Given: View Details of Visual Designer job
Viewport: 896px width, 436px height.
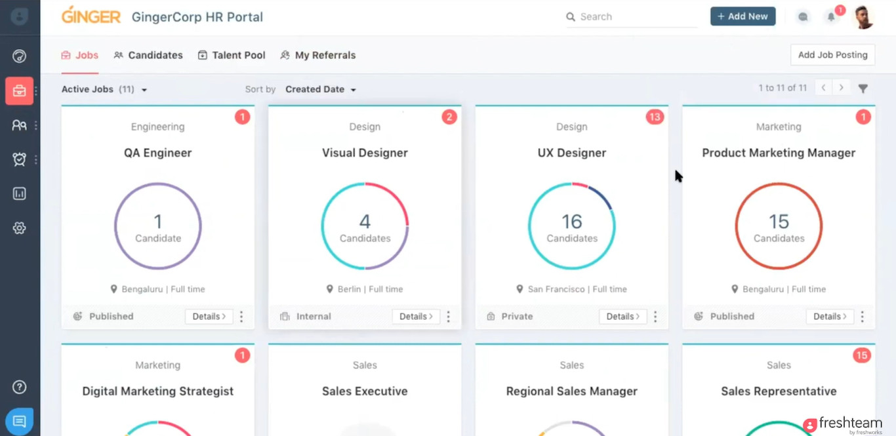Looking at the screenshot, I should [416, 317].
